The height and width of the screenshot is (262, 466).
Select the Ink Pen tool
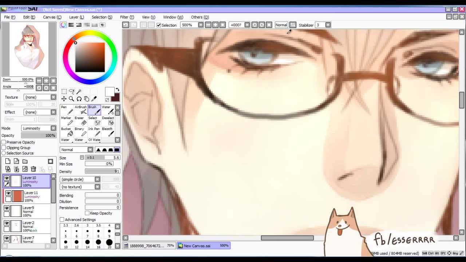click(94, 132)
